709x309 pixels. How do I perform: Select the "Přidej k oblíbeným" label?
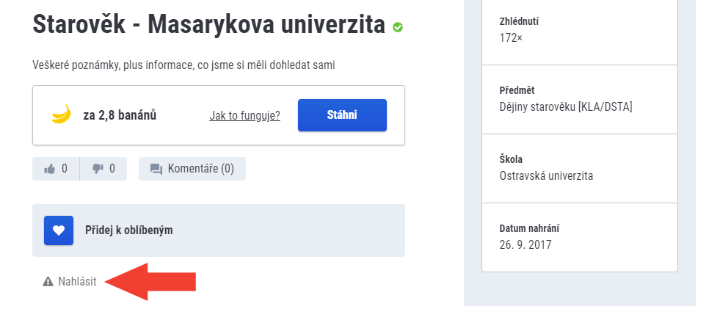click(129, 230)
